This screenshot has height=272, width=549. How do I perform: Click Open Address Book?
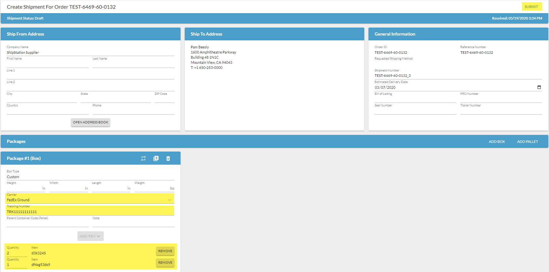90,122
